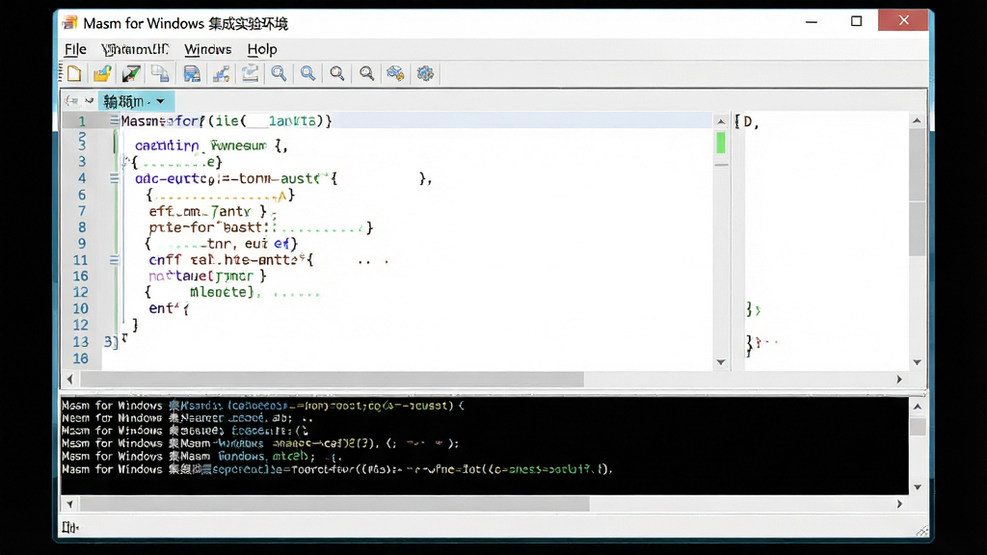The height and width of the screenshot is (555, 987).
Task: Click the Masm application icon in title bar
Action: 69,23
